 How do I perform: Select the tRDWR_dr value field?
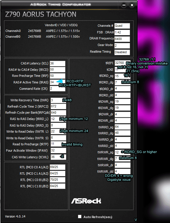(122, 114)
